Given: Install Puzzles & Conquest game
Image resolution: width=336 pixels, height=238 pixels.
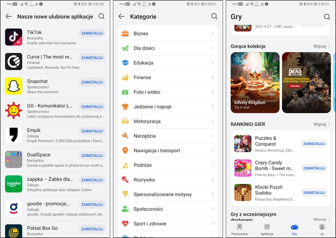Looking at the screenshot, I should (314, 144).
